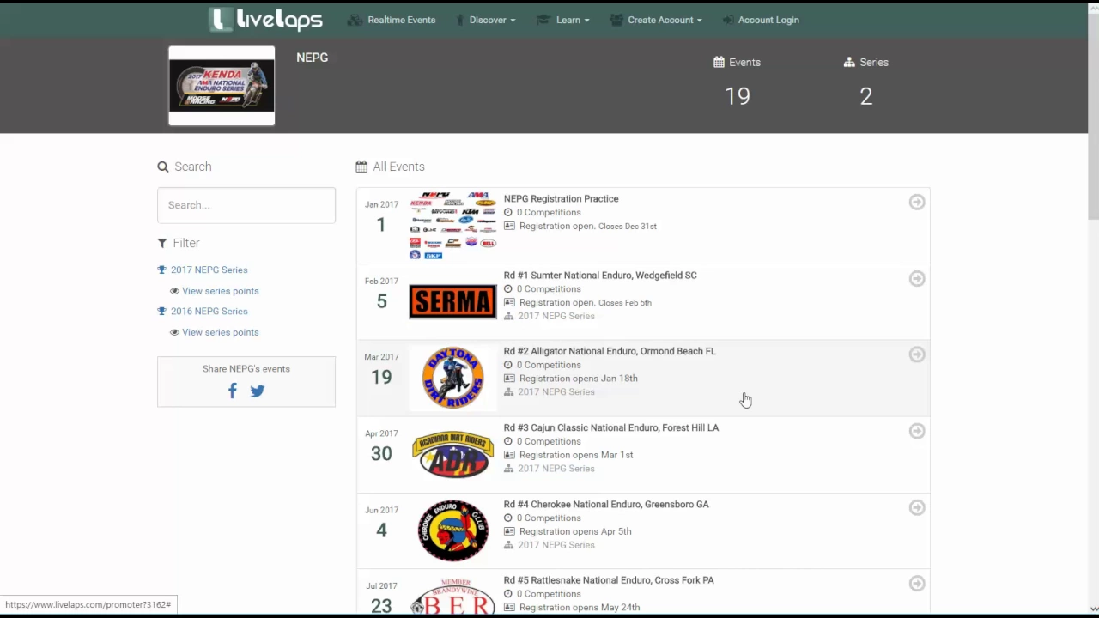Share NEPG's events on Twitter
The image size is (1099, 618).
[258, 391]
